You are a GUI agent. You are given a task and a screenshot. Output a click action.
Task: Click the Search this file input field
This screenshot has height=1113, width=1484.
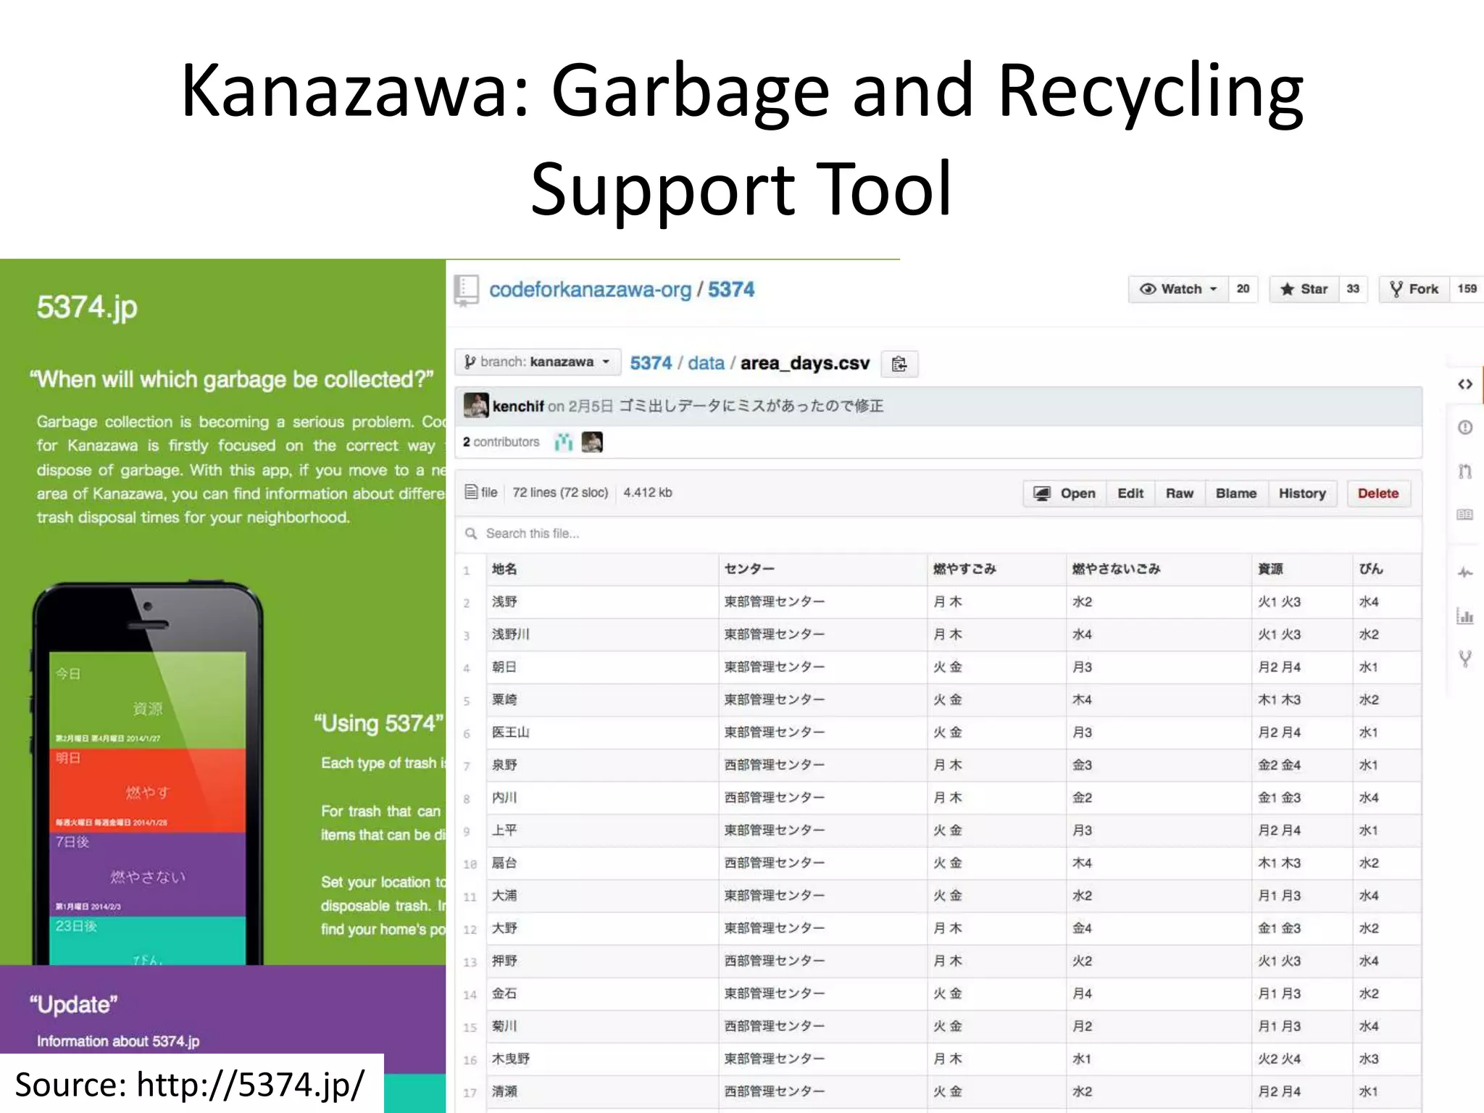(938, 534)
